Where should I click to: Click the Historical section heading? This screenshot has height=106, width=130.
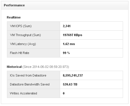click(x=14, y=67)
